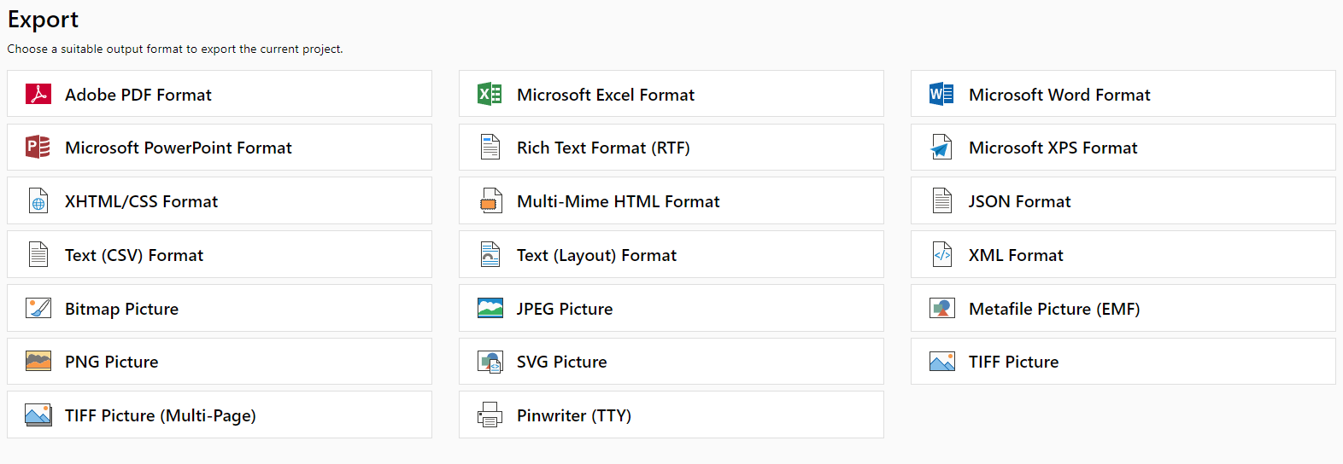Export as JSON Format
Image resolution: width=1343 pixels, height=464 pixels.
[1123, 200]
